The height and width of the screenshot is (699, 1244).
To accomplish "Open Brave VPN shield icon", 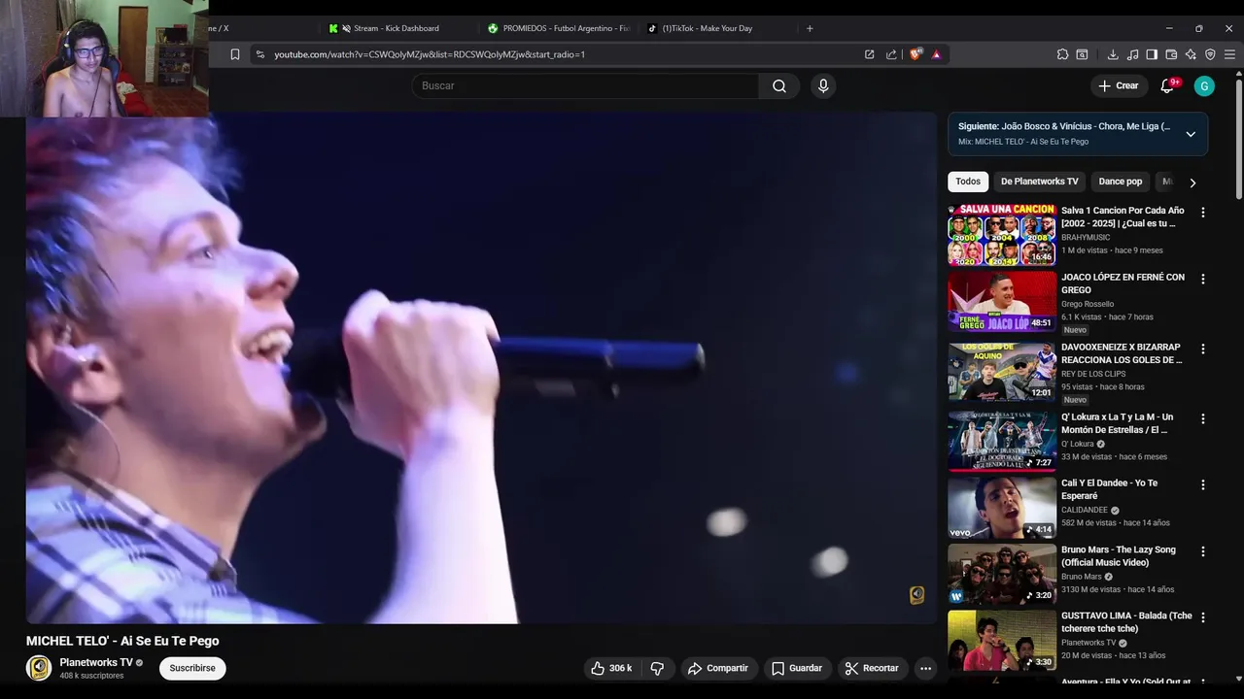I will coord(1210,54).
